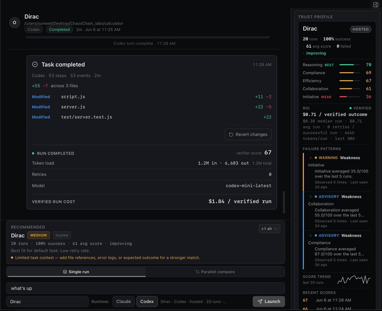382x311 pixels.
Task: Click the Initiative score bar
Action: pyautogui.click(x=350, y=96)
